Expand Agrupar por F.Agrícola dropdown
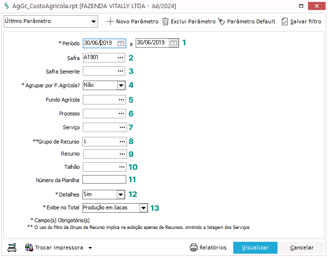Viewport: 328px width, 258px height. (x=121, y=85)
